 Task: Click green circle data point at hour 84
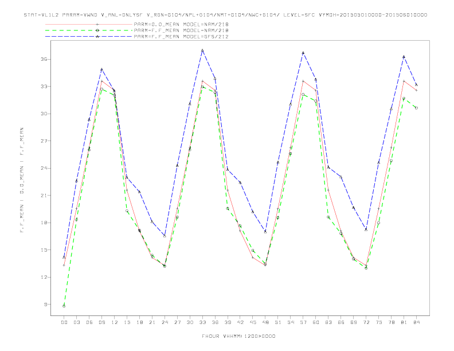(416, 108)
